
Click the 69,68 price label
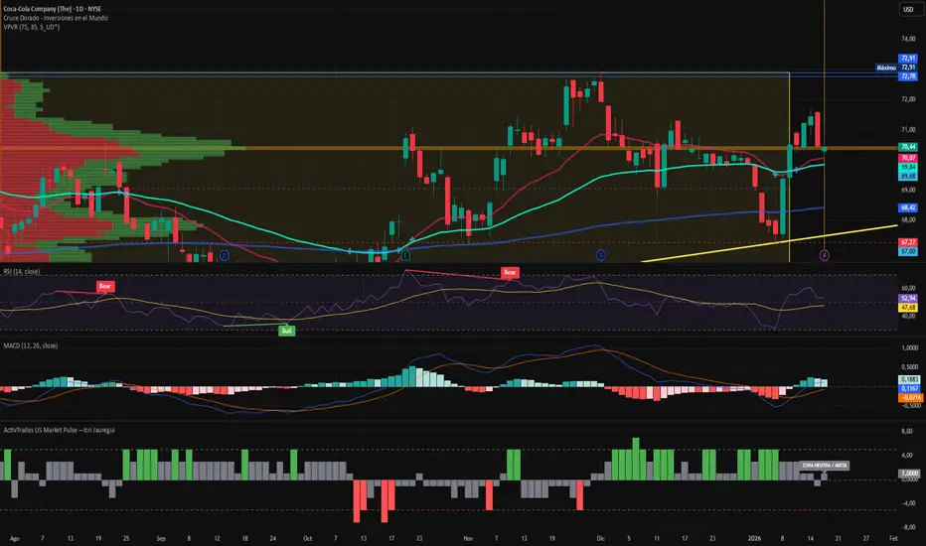click(908, 177)
